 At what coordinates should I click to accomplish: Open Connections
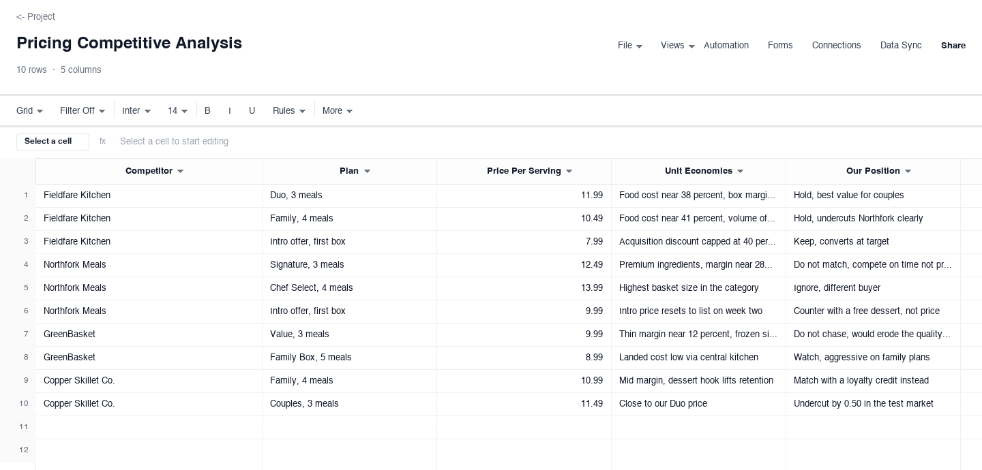(x=836, y=46)
